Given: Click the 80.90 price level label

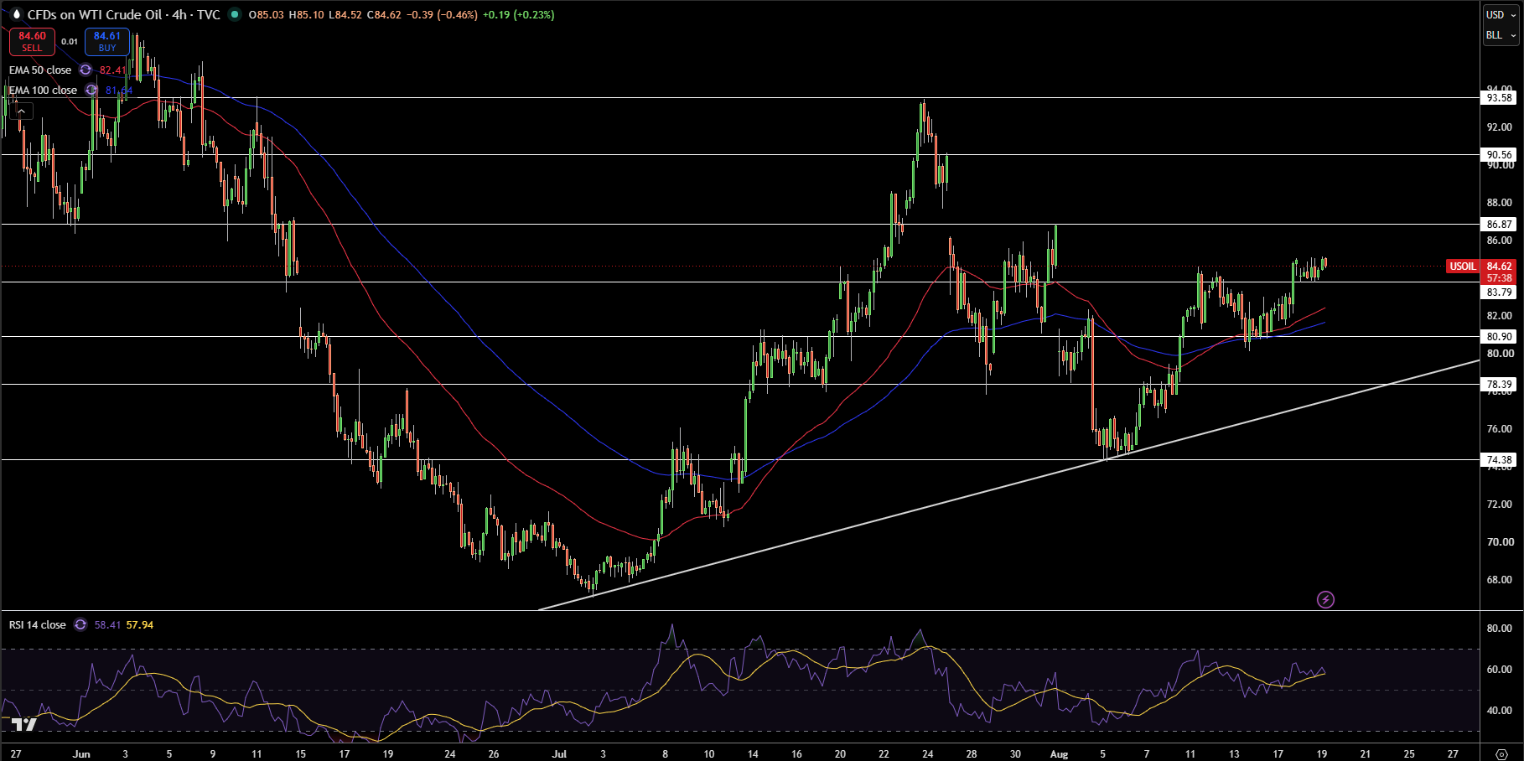Looking at the screenshot, I should [1500, 337].
